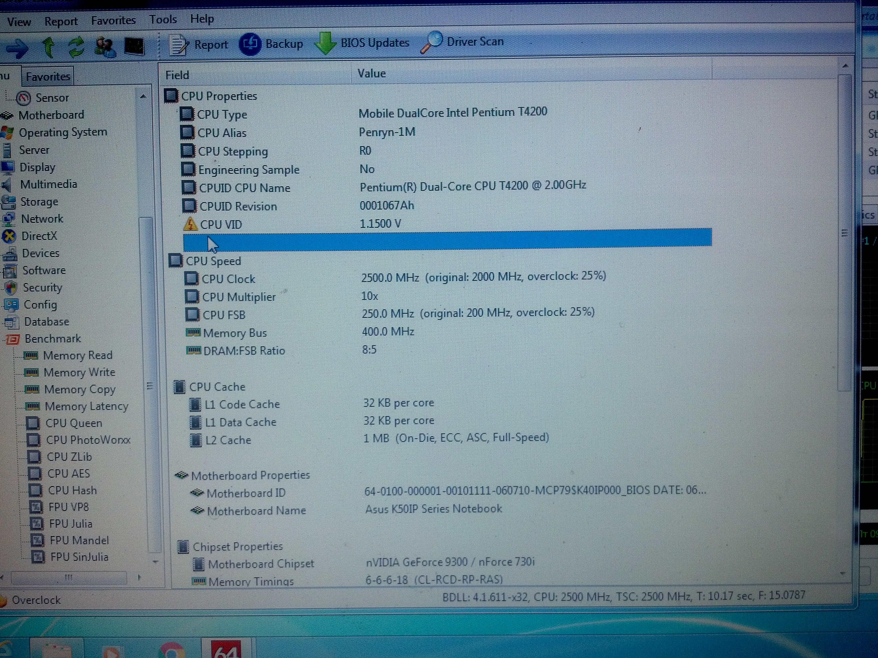878x658 pixels.
Task: Click the Backup toolbar button
Action: coord(271,44)
